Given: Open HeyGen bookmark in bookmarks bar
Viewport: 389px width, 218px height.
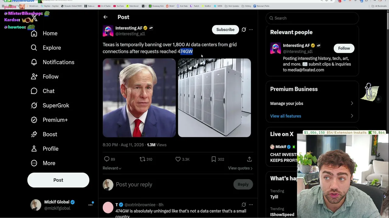Looking at the screenshot, I should pos(50,6).
